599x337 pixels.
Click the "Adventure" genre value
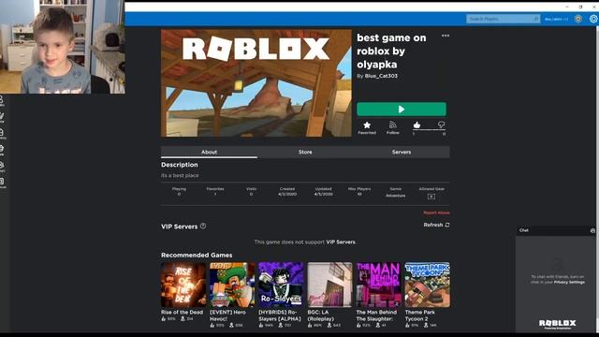coord(395,196)
